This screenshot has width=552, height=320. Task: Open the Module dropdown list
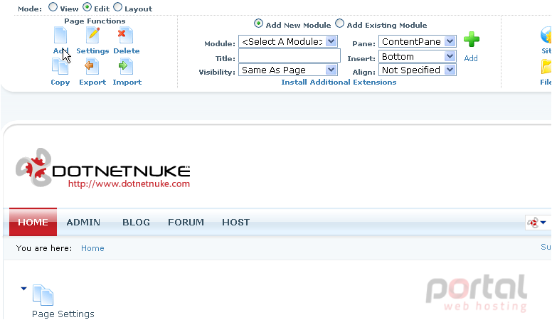[288, 41]
